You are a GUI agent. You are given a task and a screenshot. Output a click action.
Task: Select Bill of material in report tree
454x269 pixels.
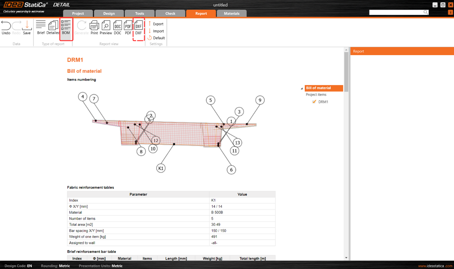(x=324, y=88)
